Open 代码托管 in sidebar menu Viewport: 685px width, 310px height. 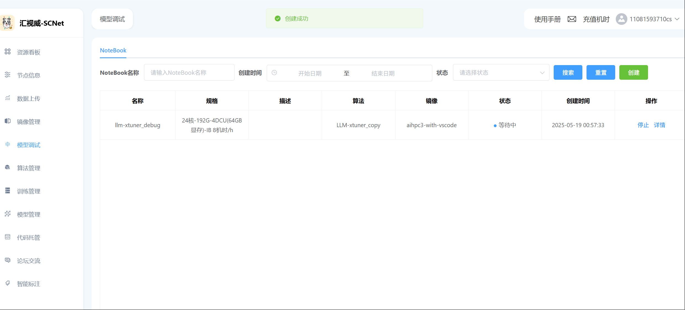click(29, 237)
